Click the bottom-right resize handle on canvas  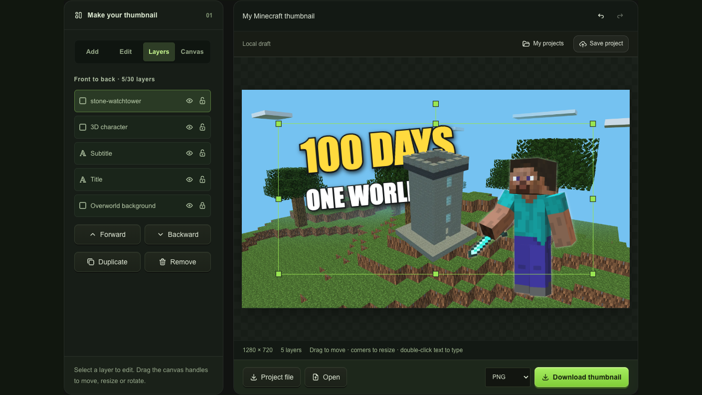click(x=593, y=274)
